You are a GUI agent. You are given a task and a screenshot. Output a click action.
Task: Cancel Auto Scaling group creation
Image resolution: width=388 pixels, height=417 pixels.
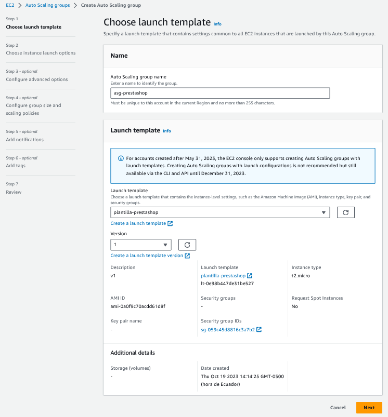pyautogui.click(x=338, y=408)
